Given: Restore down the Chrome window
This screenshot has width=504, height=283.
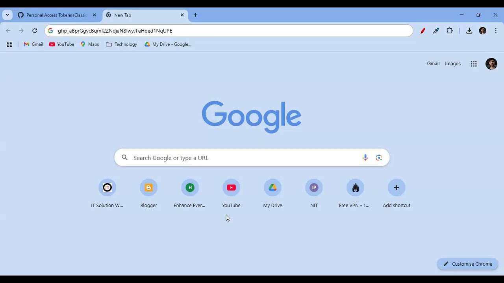Looking at the screenshot, I should (478, 15).
